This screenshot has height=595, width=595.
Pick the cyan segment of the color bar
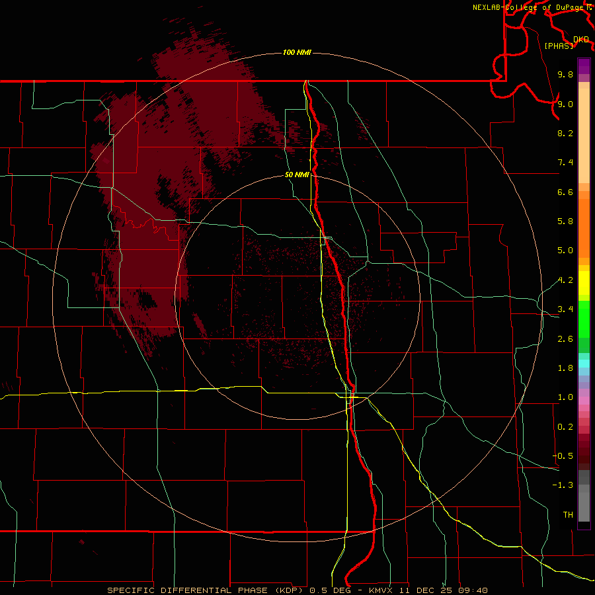(x=584, y=364)
